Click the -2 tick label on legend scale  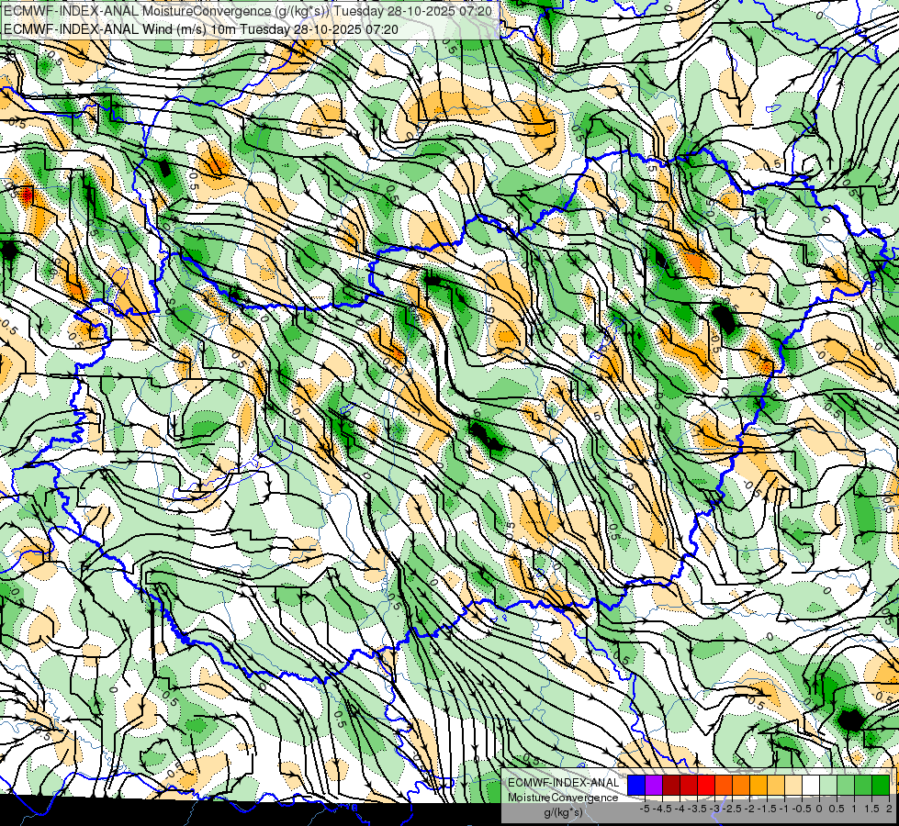pos(749,809)
